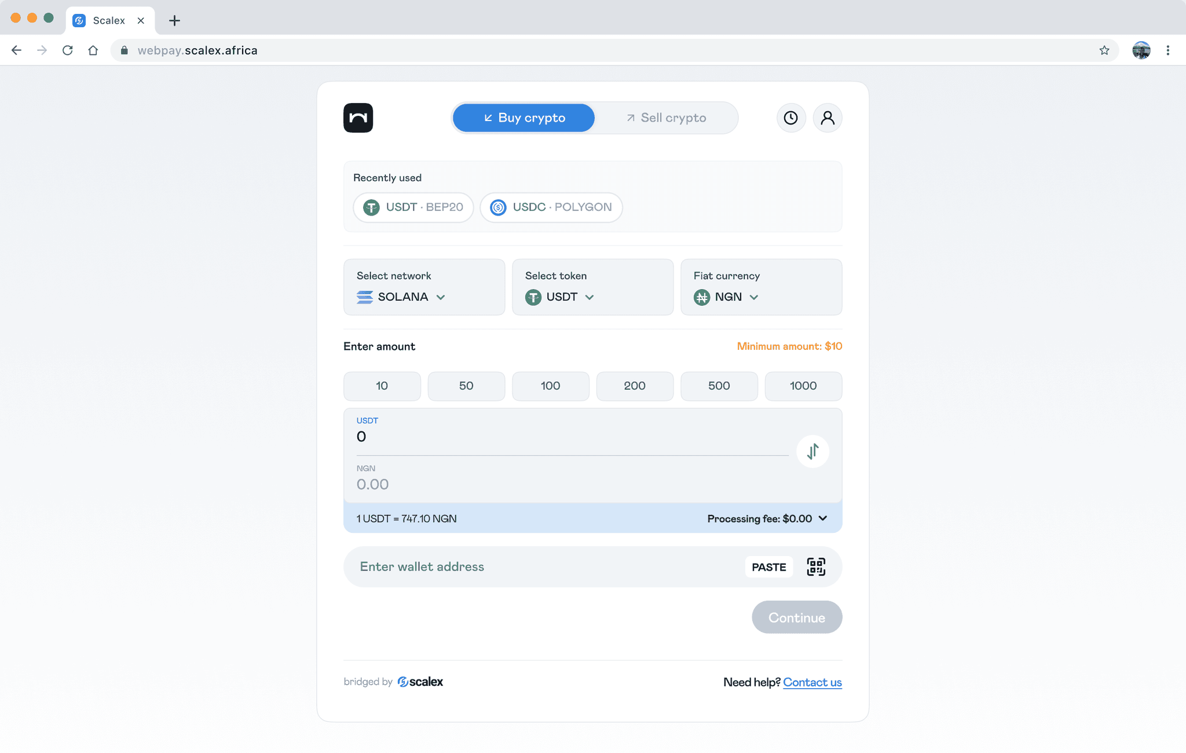The width and height of the screenshot is (1186, 753).
Task: Choose the 100 preset amount
Action: pos(550,386)
